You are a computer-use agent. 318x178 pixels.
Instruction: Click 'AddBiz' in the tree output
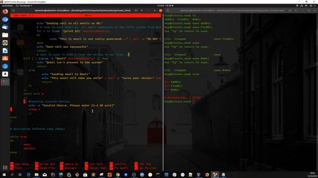(175, 82)
